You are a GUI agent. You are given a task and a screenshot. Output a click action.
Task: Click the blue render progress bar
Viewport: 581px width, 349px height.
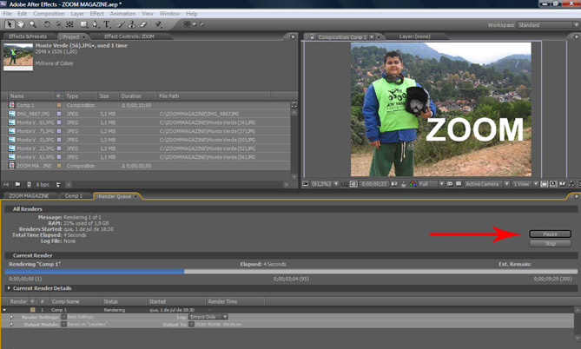[96, 272]
